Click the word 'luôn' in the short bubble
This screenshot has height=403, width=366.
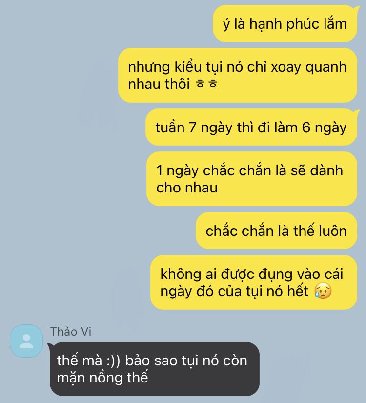tap(333, 231)
